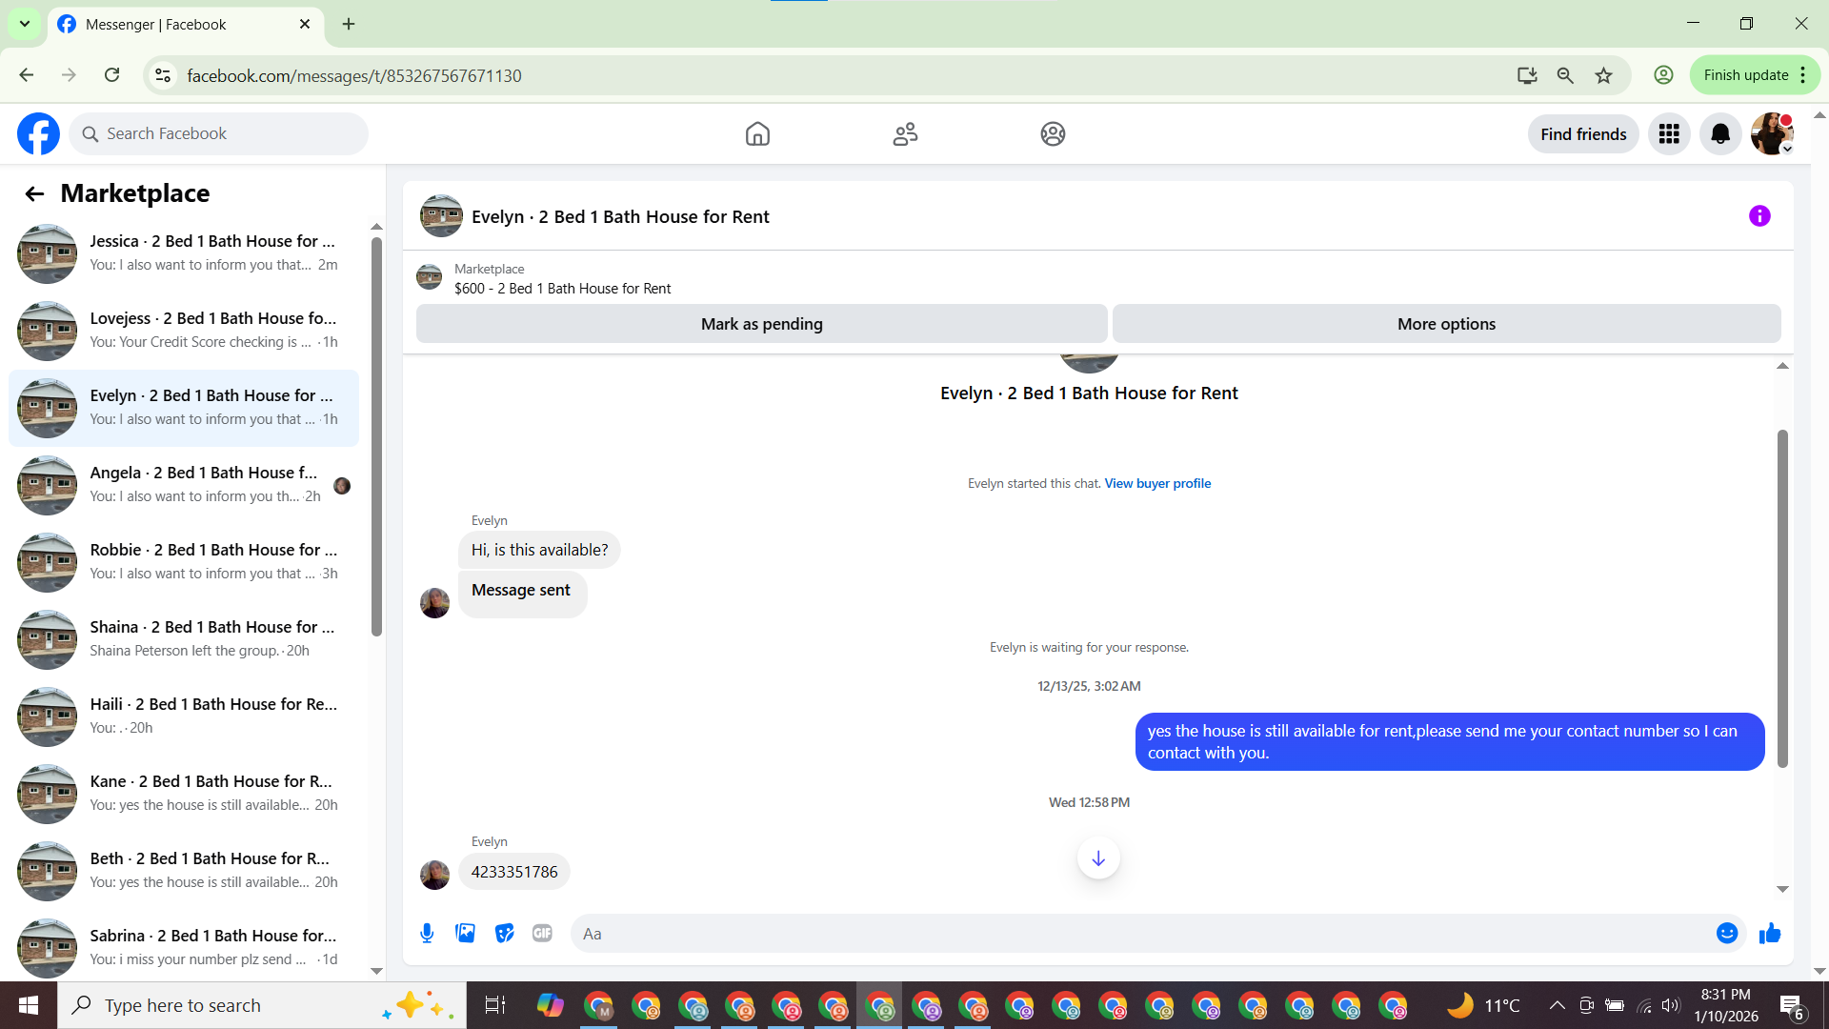
Task: Open the sticker picker icon
Action: point(504,934)
